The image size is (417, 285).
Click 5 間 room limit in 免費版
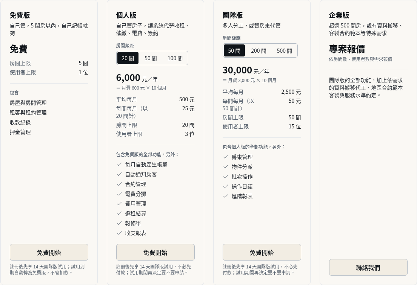pyautogui.click(x=83, y=63)
